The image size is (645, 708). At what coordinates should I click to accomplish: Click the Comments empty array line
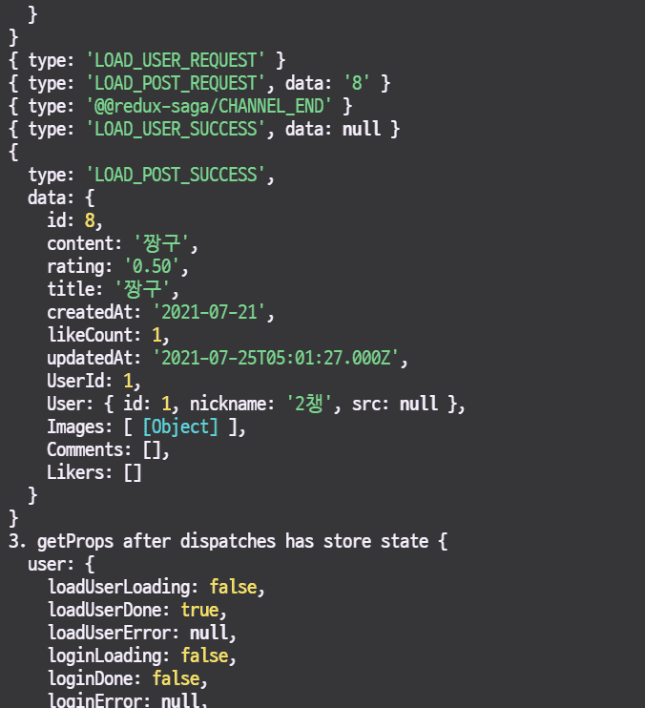108,449
